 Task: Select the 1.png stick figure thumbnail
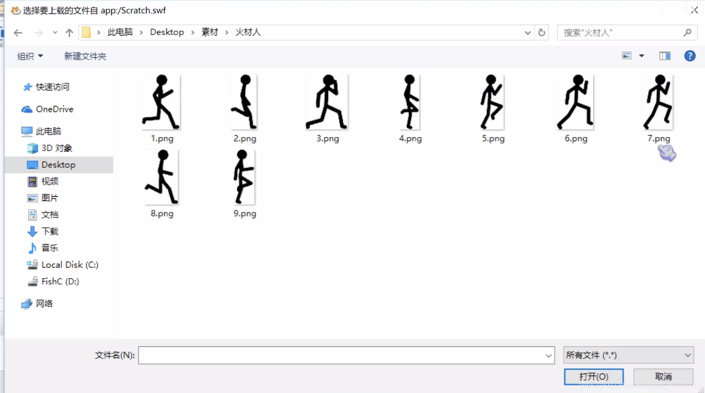pos(161,102)
